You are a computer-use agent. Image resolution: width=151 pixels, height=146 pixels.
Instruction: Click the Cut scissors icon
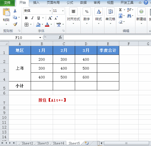pyautogui.click(x=15, y=11)
